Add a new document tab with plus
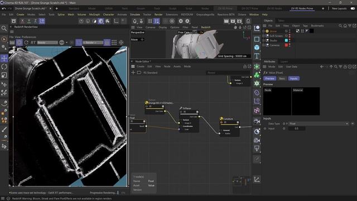The image size is (357, 201). click(56, 8)
